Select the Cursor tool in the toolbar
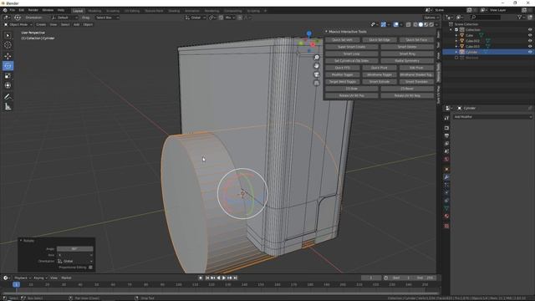Screen dimensions: 535x301 click(x=8, y=45)
